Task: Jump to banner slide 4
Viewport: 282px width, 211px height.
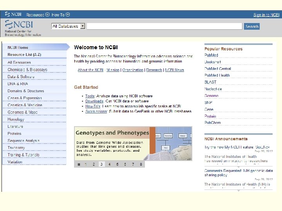Action: pos(109,165)
